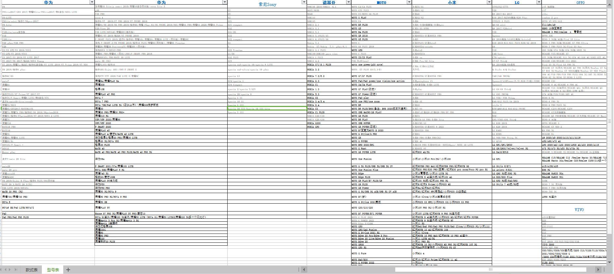Expand the 小米 column filter arrow
This screenshot has width=614, height=274.
(x=489, y=2)
